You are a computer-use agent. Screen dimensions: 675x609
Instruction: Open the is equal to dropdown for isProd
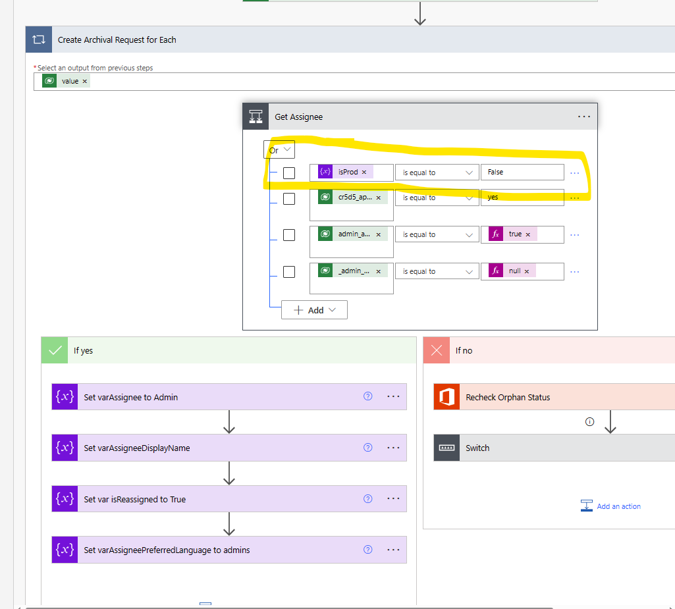click(437, 172)
